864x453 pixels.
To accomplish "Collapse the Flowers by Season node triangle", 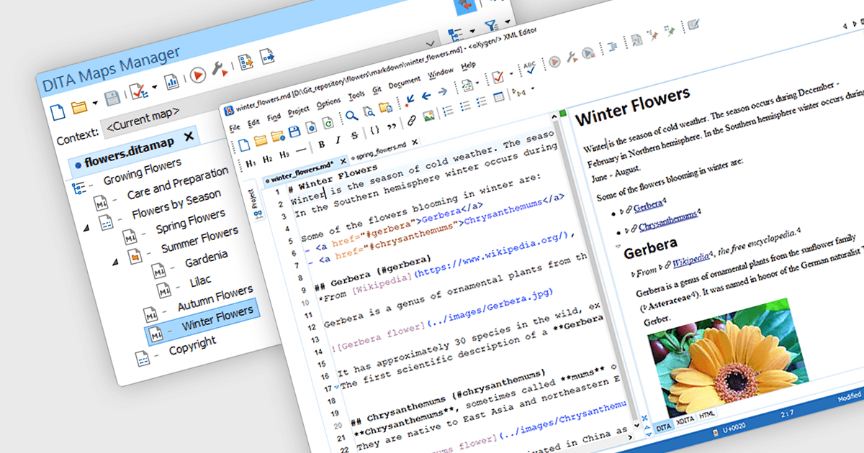I will coord(88,227).
